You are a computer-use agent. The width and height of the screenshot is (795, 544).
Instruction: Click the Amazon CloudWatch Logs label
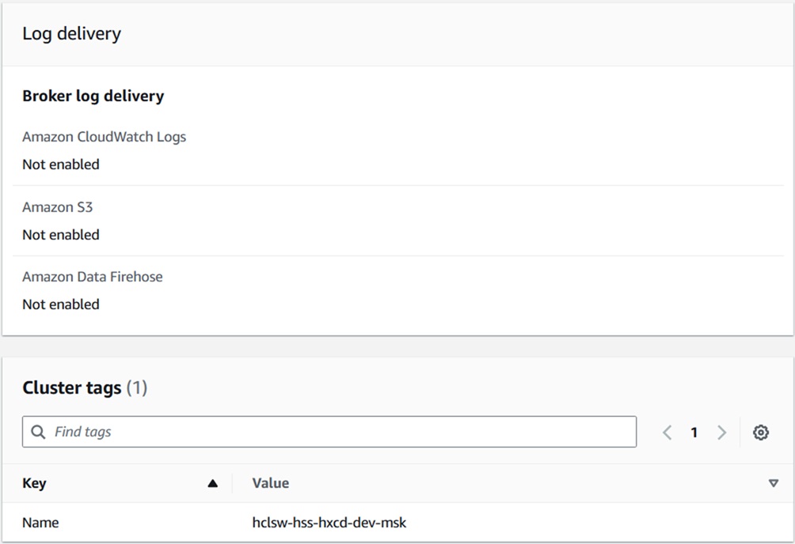pyautogui.click(x=105, y=137)
